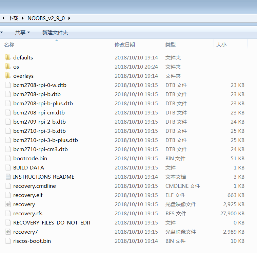Viewport: 257px width, 253px height.
Task: Select file name bcm2709-rpi-2-b.dtb
Action: coord(40,122)
